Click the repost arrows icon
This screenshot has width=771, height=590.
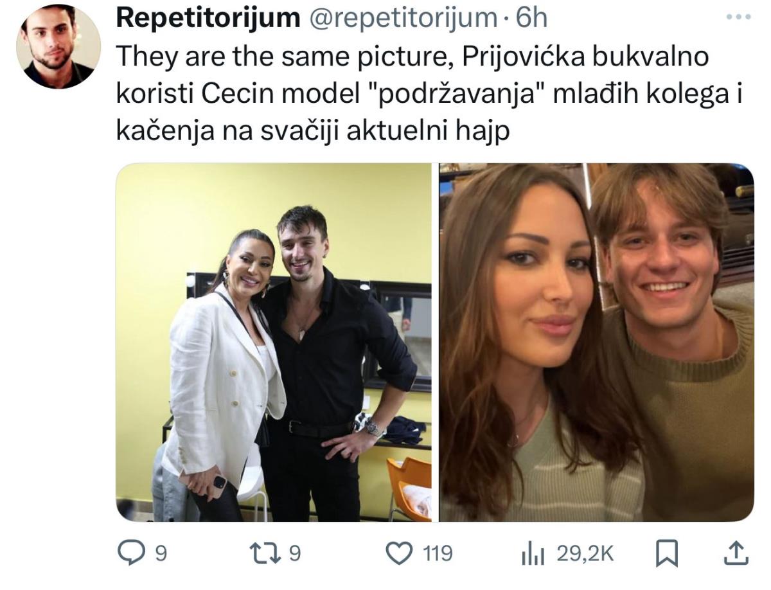pos(265,553)
